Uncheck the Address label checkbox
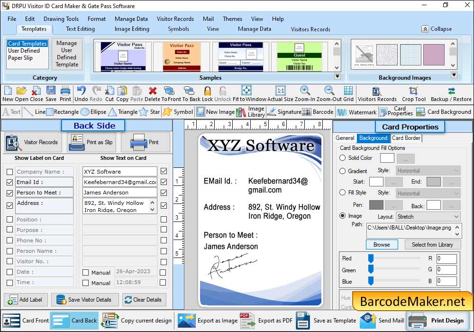This screenshot has width=474, height=332. click(9, 206)
